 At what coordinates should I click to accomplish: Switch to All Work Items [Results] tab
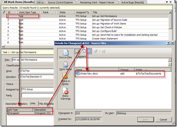[x=19, y=2]
